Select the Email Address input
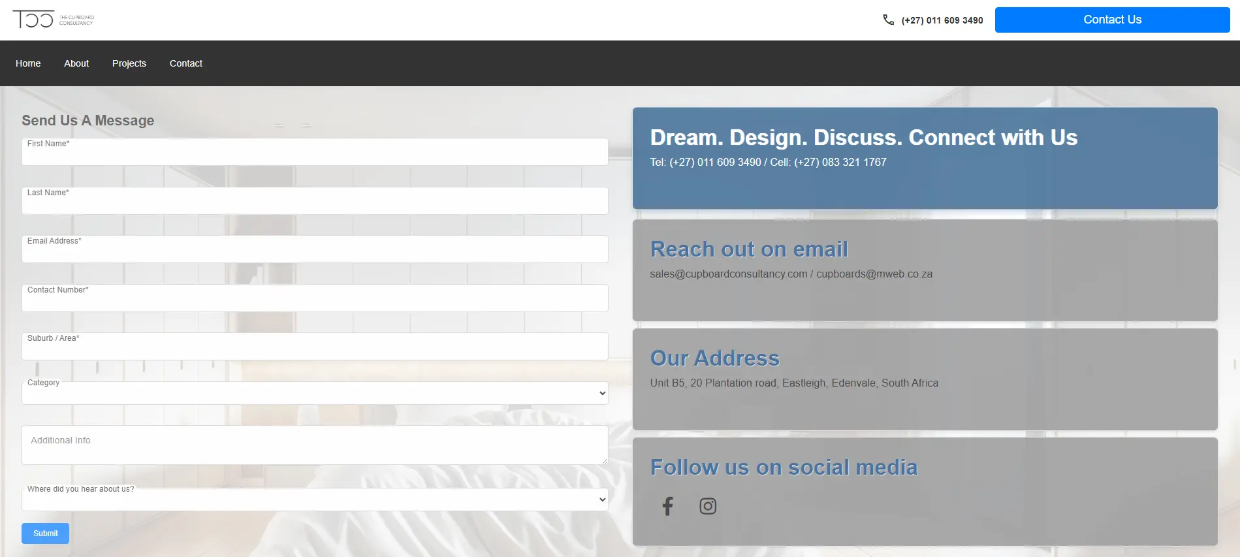The height and width of the screenshot is (557, 1240). (x=315, y=251)
